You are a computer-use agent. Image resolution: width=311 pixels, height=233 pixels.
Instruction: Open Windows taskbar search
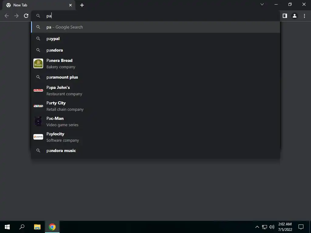point(22,227)
